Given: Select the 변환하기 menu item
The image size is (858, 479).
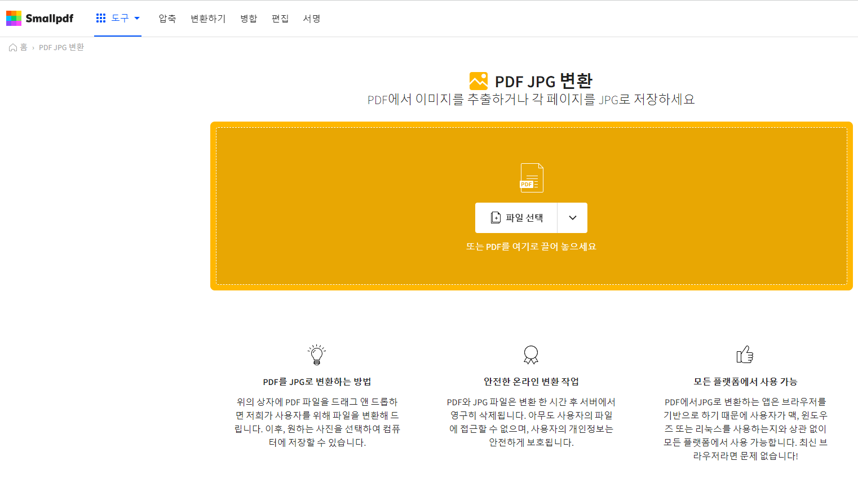Looking at the screenshot, I should tap(207, 19).
